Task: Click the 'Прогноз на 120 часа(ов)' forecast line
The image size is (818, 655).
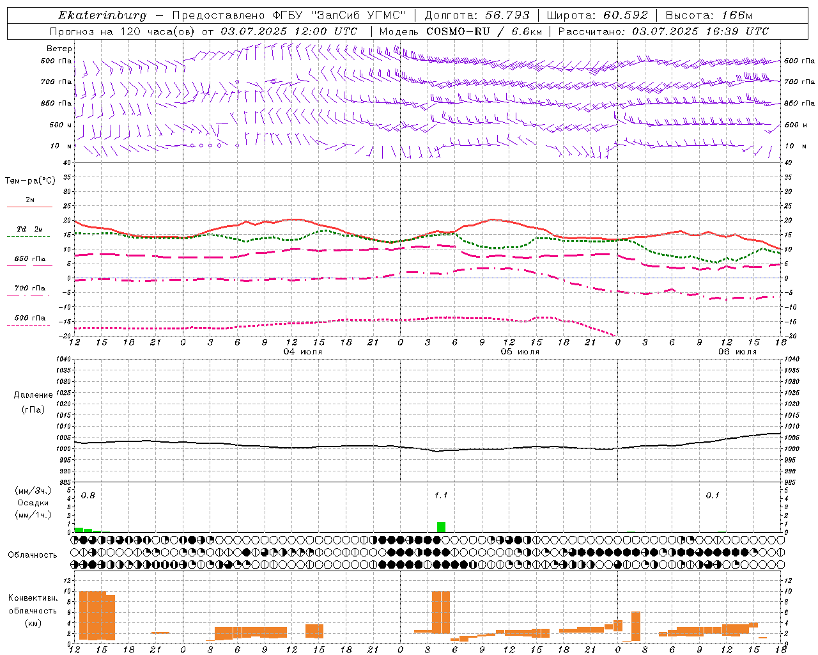Action: (x=204, y=31)
